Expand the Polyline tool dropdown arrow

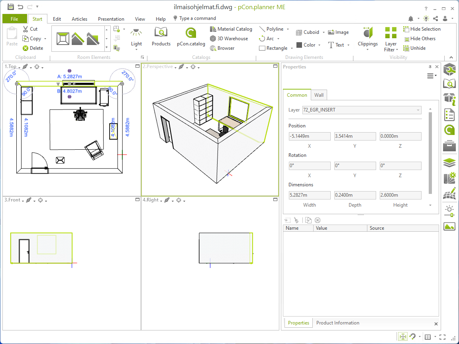287,29
